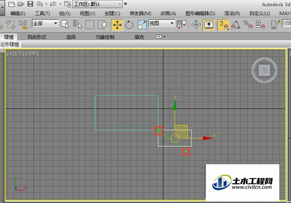Open the 创建(C) menu
This screenshot has height=203, width=291.
pyautogui.click(x=112, y=13)
